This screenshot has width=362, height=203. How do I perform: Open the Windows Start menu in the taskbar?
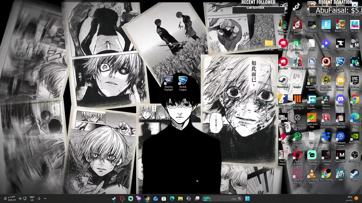(x=247, y=198)
